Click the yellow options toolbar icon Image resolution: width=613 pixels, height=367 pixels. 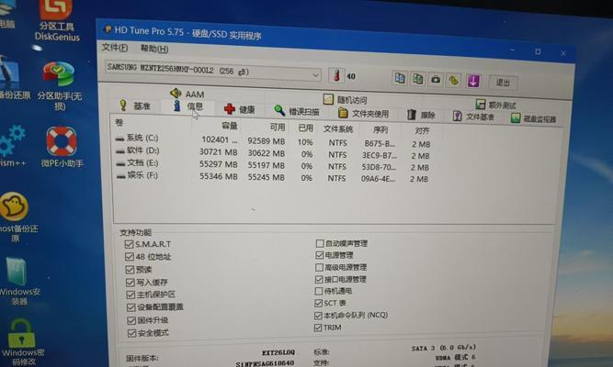pyautogui.click(x=453, y=81)
